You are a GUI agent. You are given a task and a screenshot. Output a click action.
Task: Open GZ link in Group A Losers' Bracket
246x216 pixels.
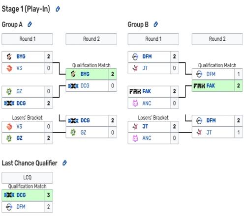click(x=19, y=138)
